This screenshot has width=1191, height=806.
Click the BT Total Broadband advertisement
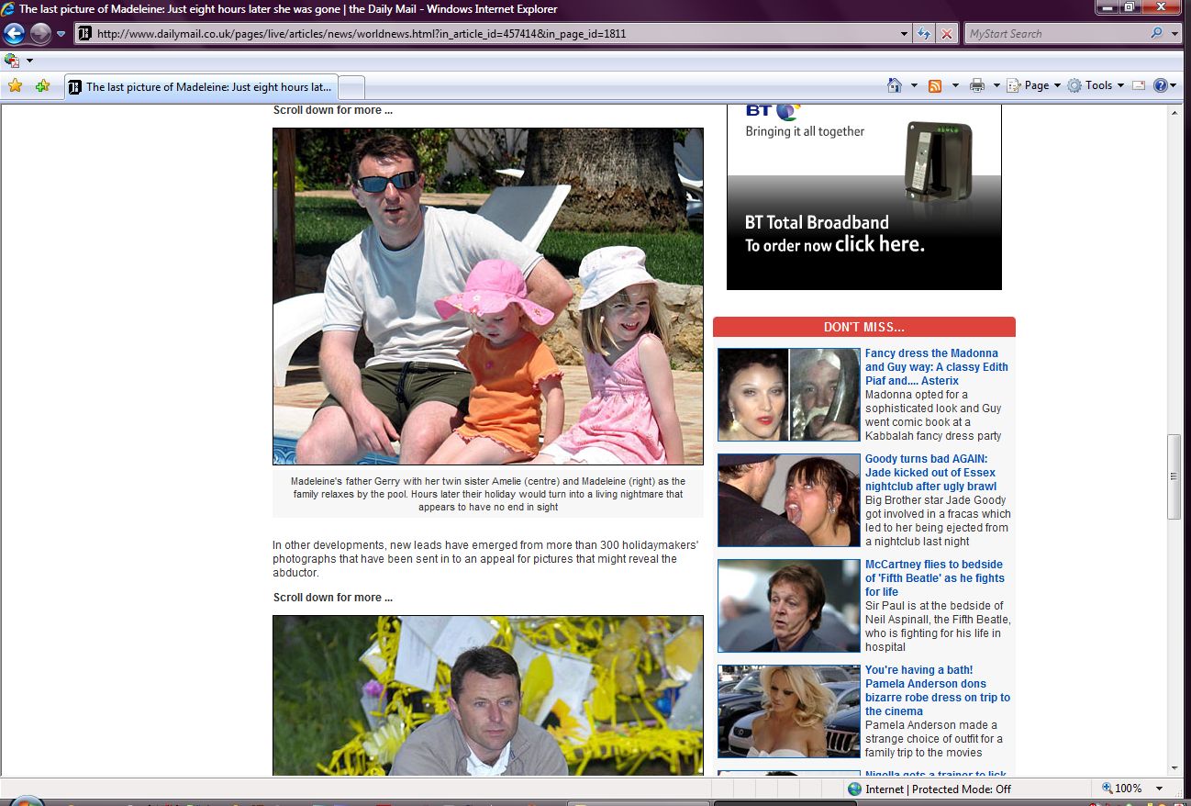(x=863, y=196)
